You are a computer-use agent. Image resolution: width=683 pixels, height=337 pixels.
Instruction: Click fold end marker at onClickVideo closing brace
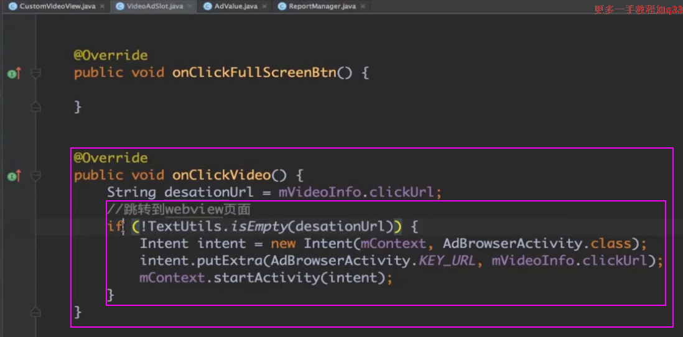coord(35,312)
